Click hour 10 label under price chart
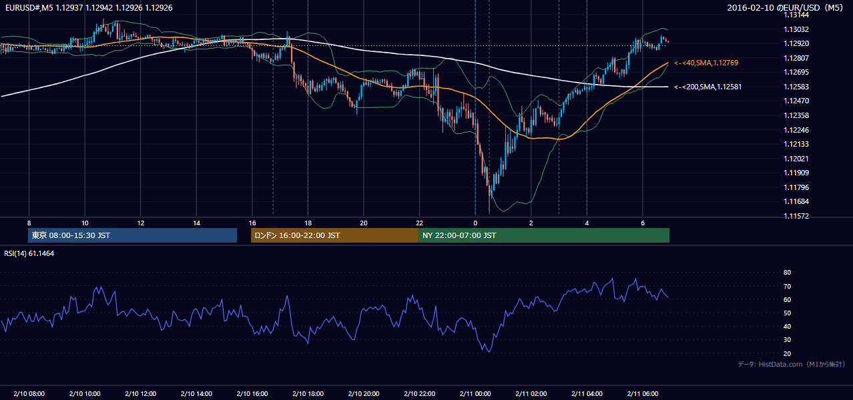 pos(85,223)
